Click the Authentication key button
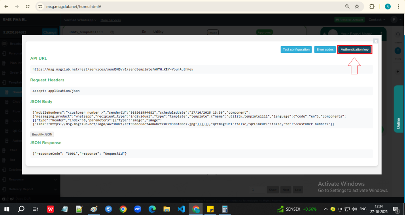 coord(355,50)
